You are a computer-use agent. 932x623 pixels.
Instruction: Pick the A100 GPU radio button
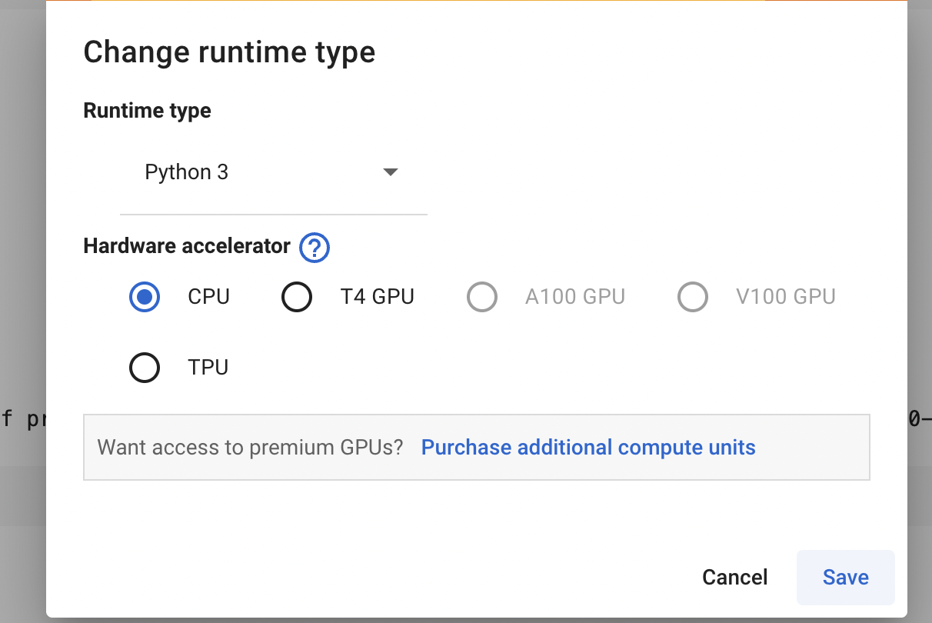(482, 297)
